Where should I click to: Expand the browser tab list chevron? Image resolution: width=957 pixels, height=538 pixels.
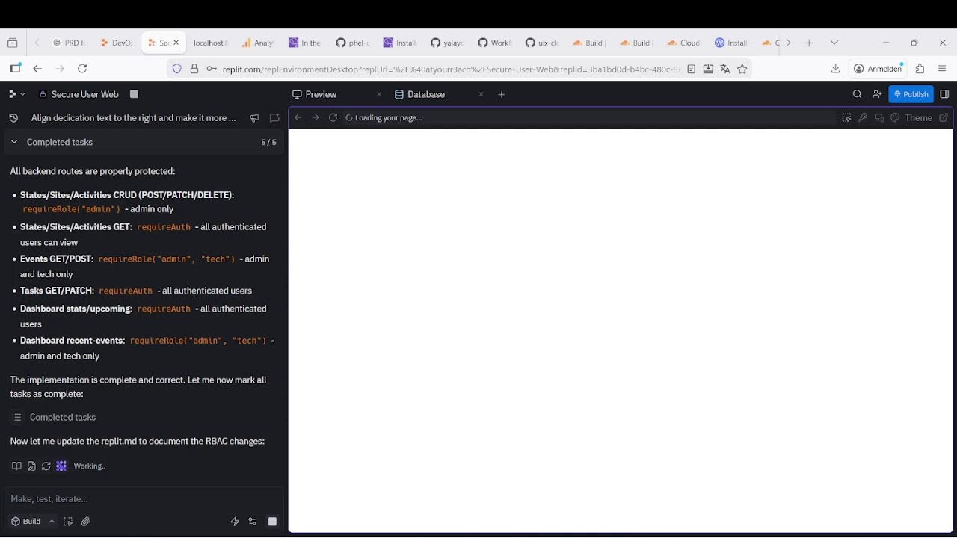click(834, 43)
